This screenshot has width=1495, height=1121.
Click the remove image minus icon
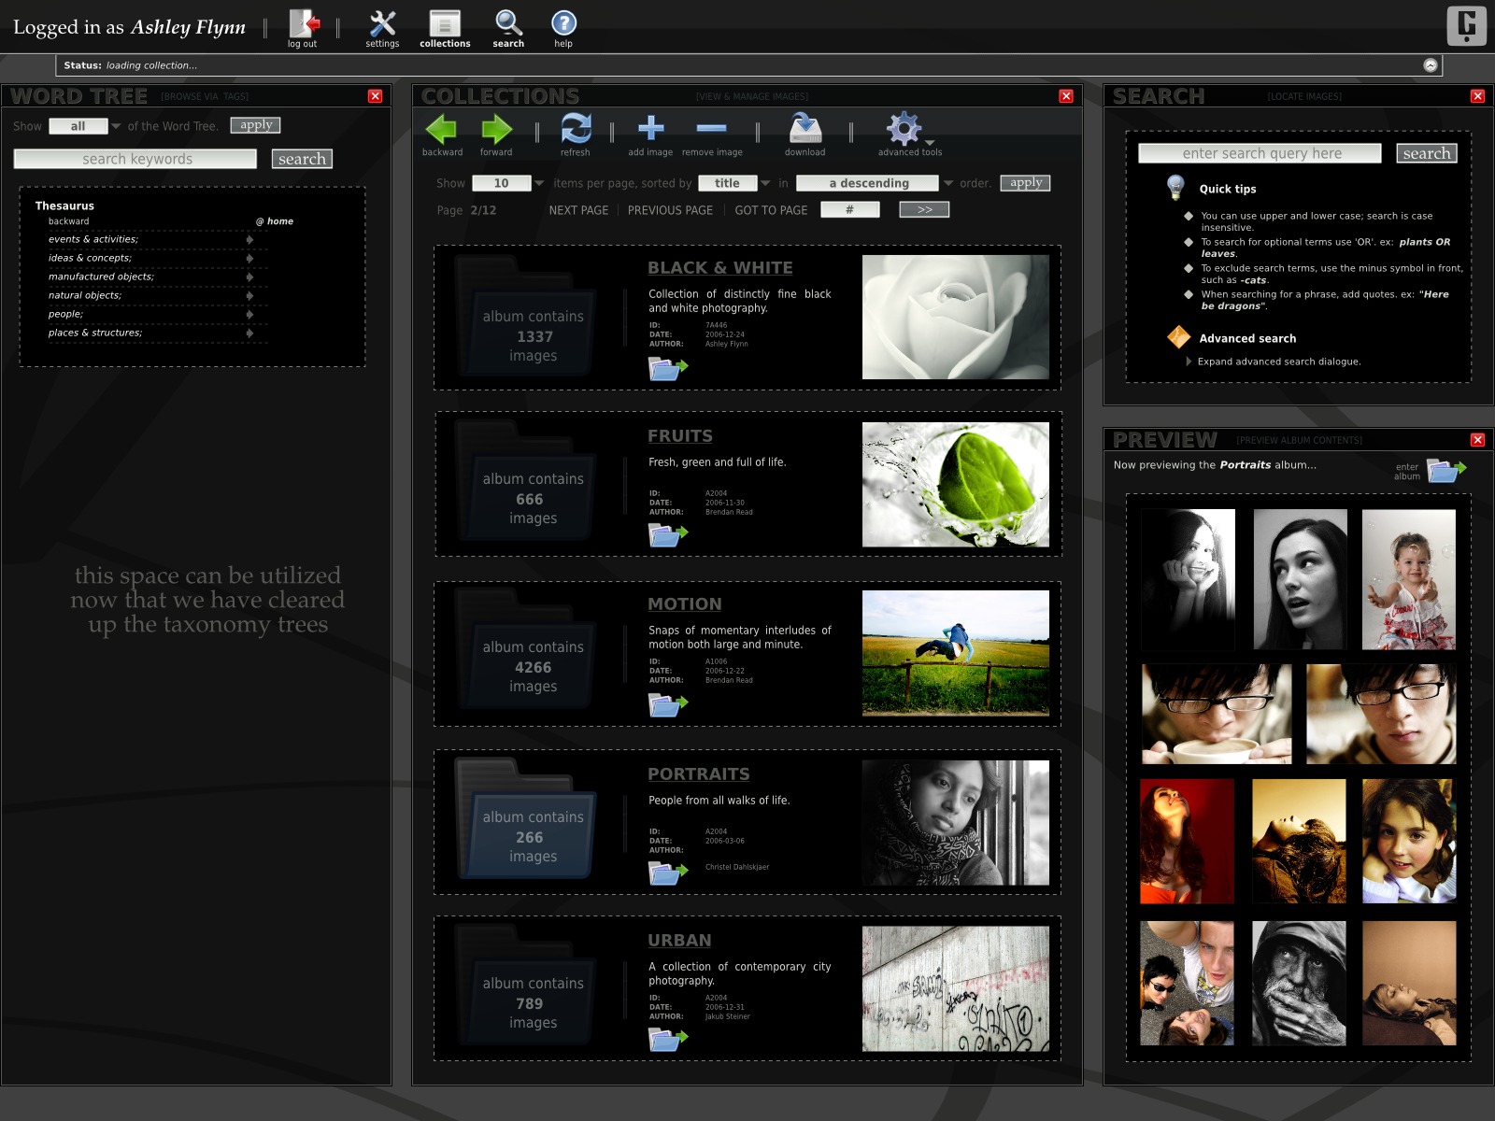712,128
